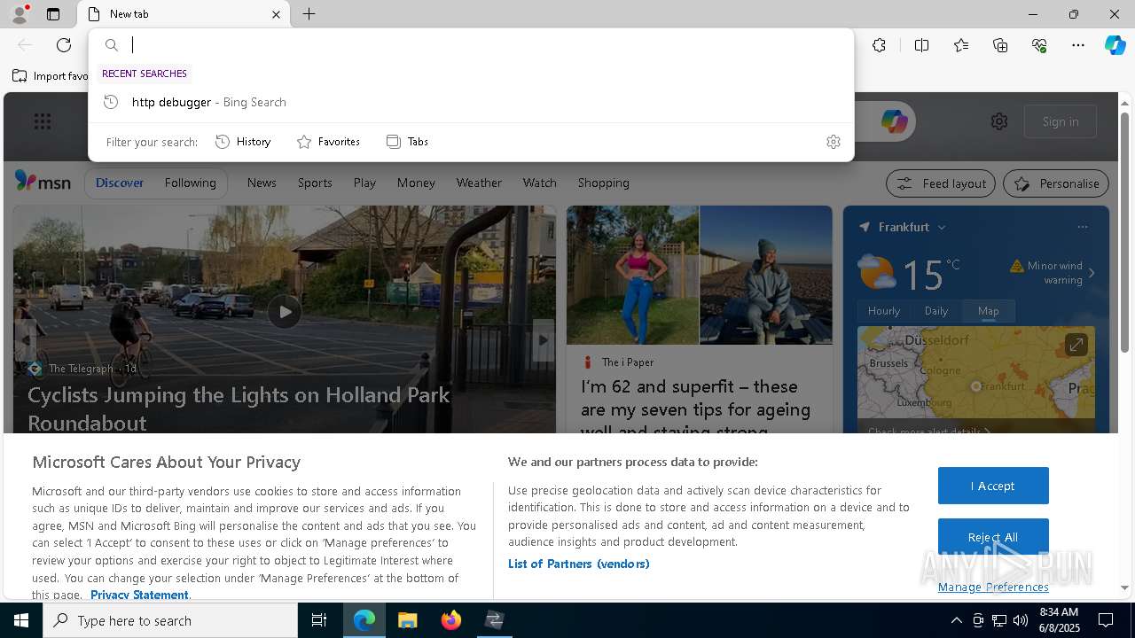Open the Windows Start menu
Image resolution: width=1135 pixels, height=638 pixels.
[x=21, y=620]
